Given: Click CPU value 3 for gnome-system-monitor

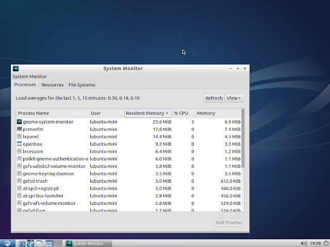Looking at the screenshot, I should [x=192, y=122].
